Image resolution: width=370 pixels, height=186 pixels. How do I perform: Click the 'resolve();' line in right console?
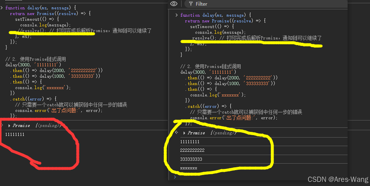pyautogui.click(x=257, y=38)
